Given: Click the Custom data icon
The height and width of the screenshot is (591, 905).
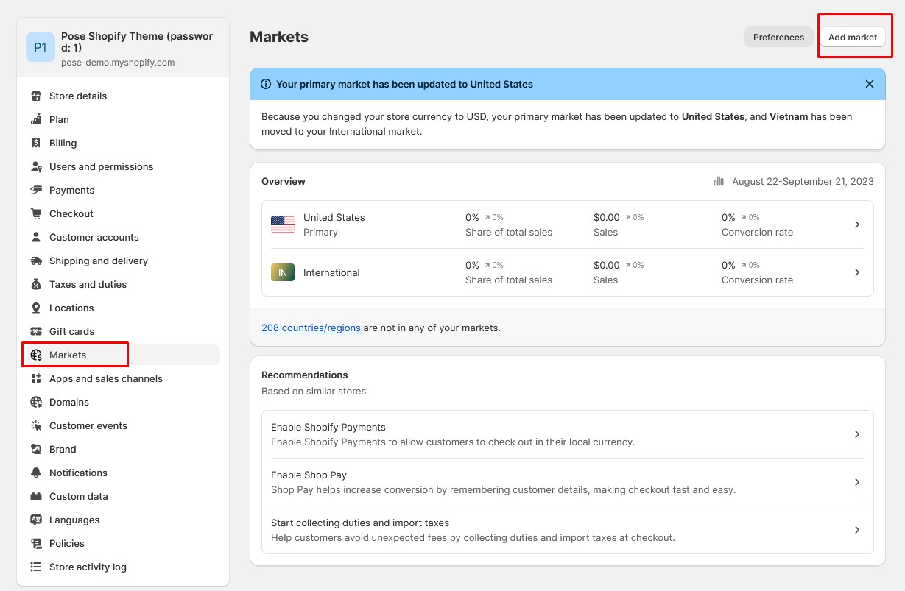Looking at the screenshot, I should pyautogui.click(x=36, y=496).
